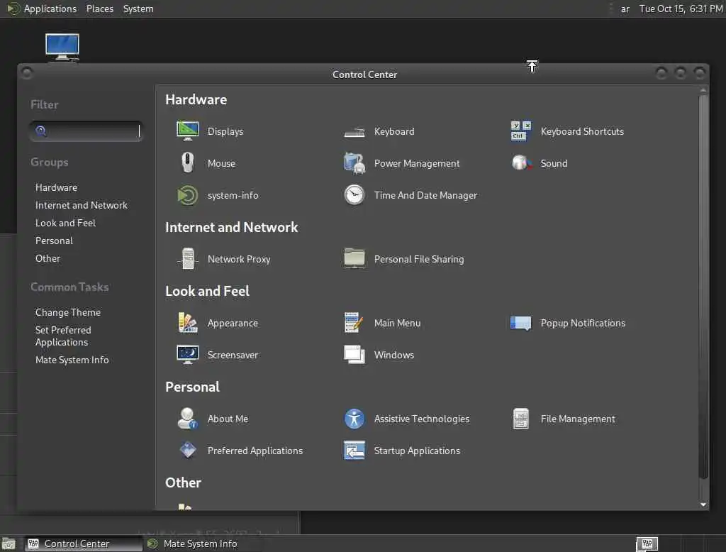Select Internet and Network group
Image resolution: width=726 pixels, height=552 pixels.
coord(82,205)
